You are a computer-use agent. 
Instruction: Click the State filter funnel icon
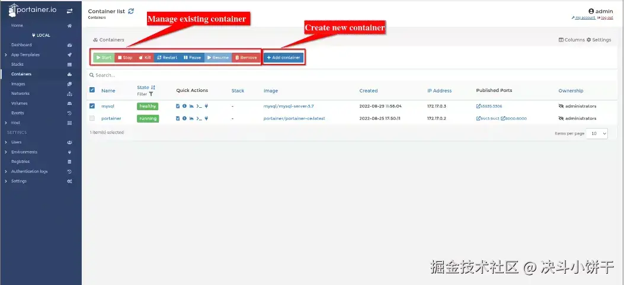click(x=151, y=94)
